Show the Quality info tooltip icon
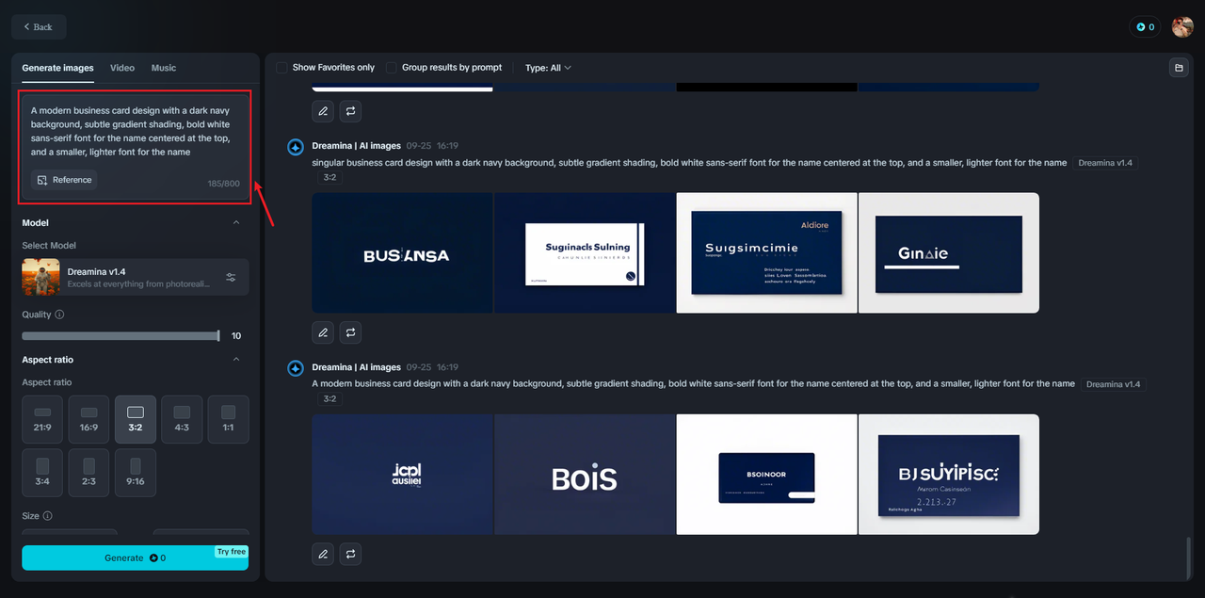 point(60,315)
